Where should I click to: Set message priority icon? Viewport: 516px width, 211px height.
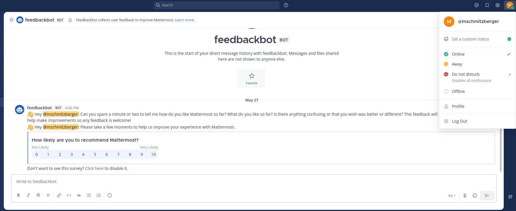(x=110, y=195)
